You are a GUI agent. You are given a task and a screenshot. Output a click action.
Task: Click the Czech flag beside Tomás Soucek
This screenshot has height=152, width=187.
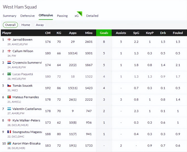tap(9, 86)
